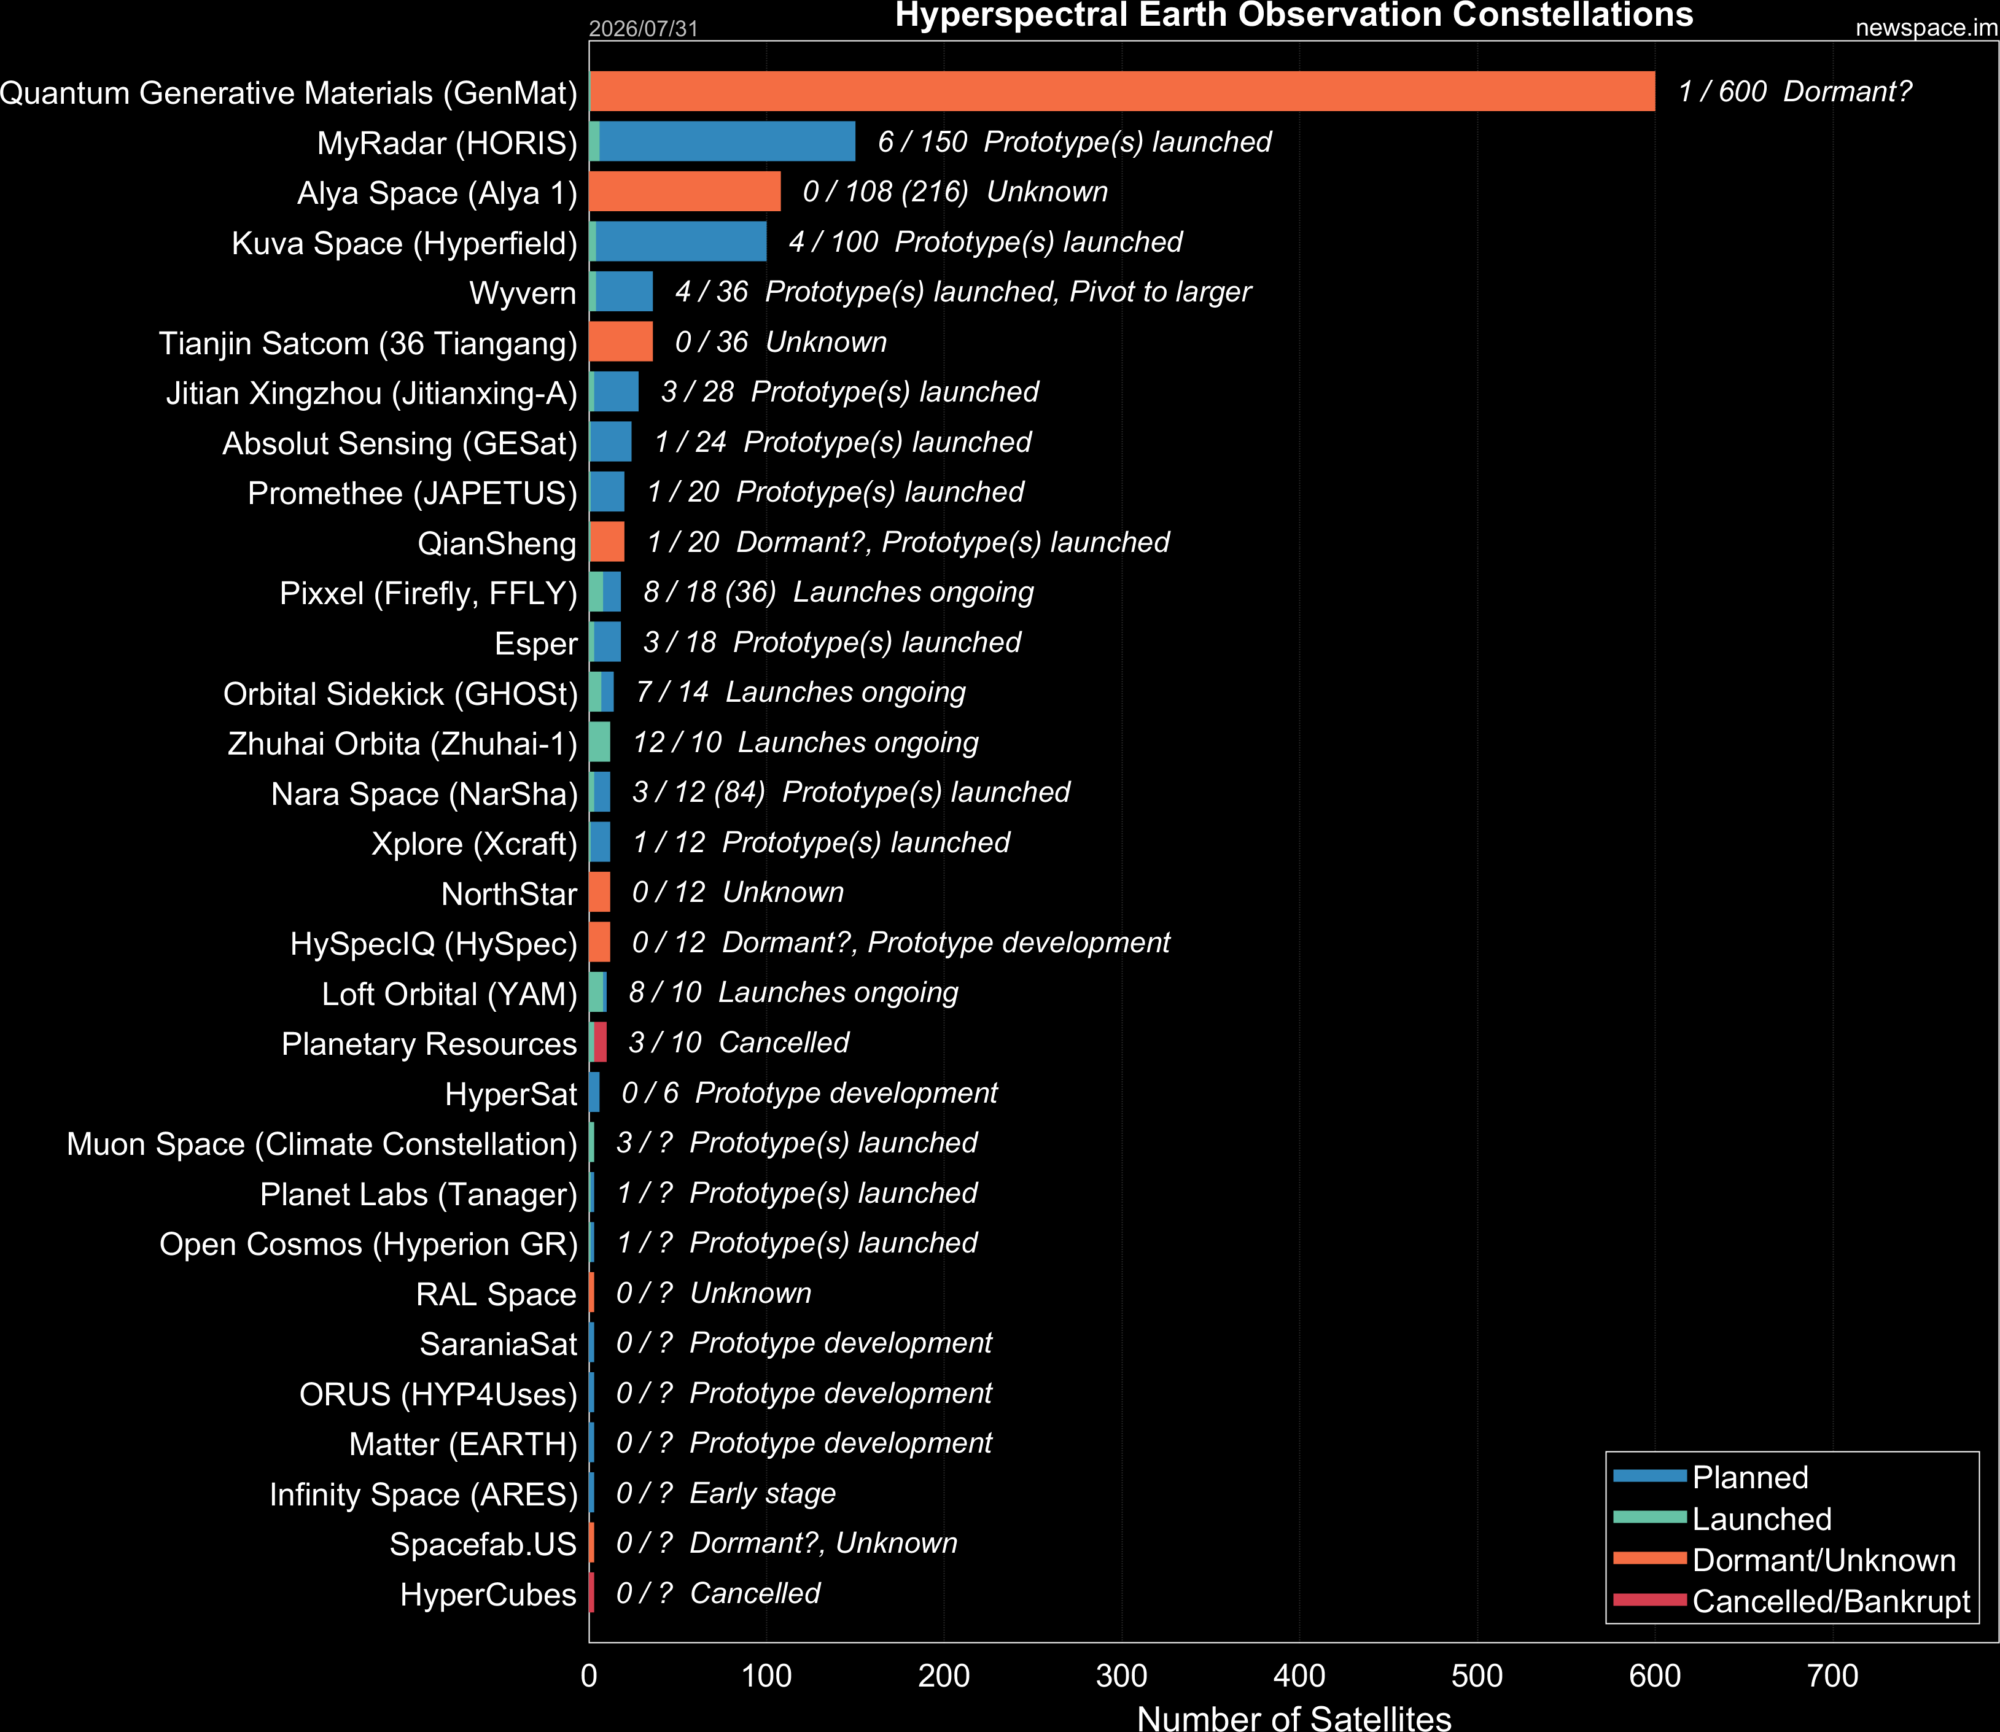Screen dimensions: 2000x1732
Task: Select the 'Planet Labs (Tanager)' label
Action: click(x=419, y=1195)
